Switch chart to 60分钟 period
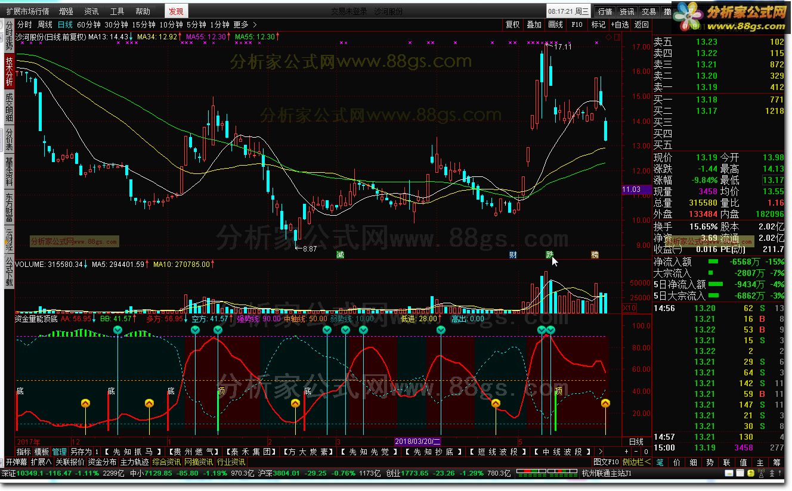 pos(88,24)
